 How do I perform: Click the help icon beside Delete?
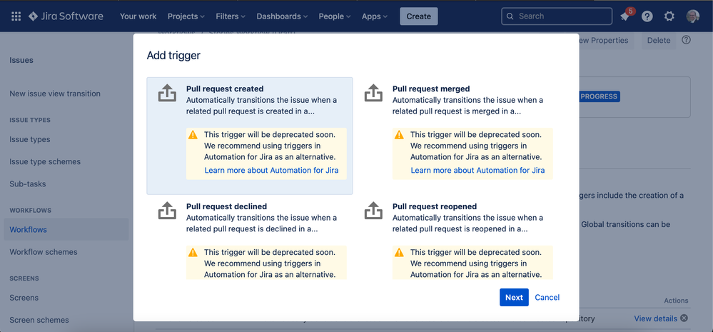coord(686,40)
